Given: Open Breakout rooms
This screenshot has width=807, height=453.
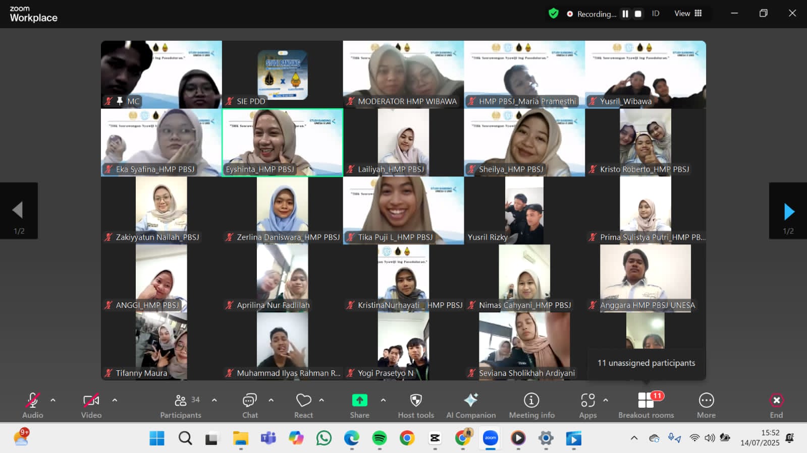Looking at the screenshot, I should (x=646, y=405).
